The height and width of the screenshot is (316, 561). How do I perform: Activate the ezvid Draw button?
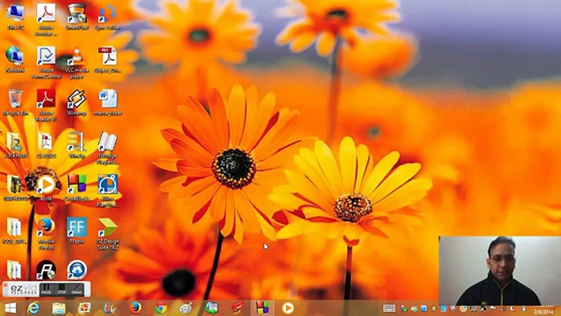click(77, 290)
